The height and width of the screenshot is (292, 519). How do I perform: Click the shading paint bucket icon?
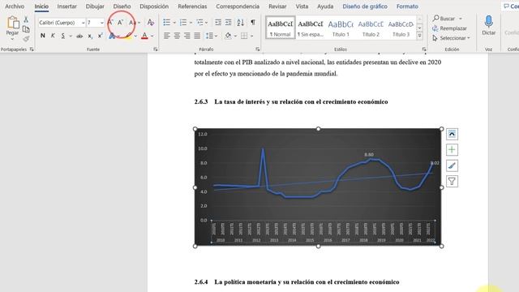(228, 36)
